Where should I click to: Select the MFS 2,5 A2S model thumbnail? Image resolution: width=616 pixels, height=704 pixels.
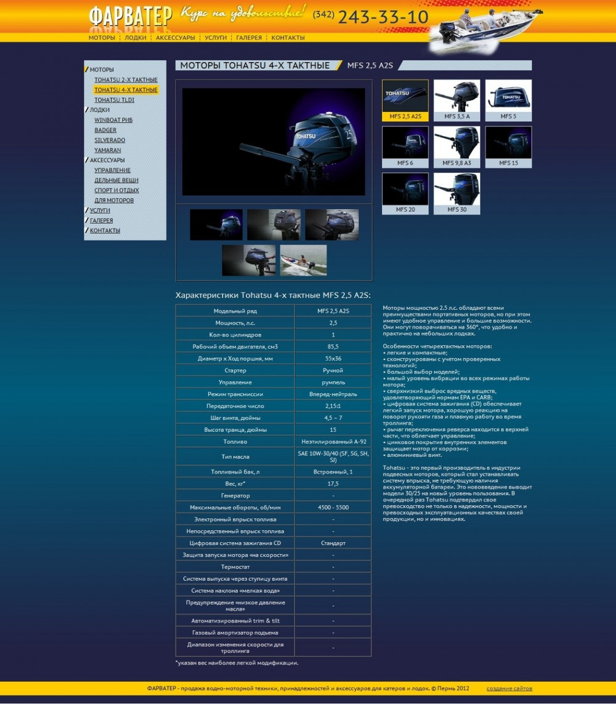(405, 100)
